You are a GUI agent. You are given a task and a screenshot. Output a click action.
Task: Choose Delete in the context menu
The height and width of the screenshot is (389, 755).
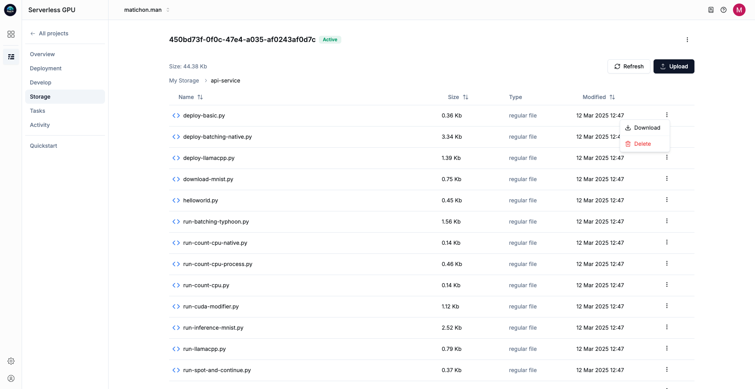(642, 144)
